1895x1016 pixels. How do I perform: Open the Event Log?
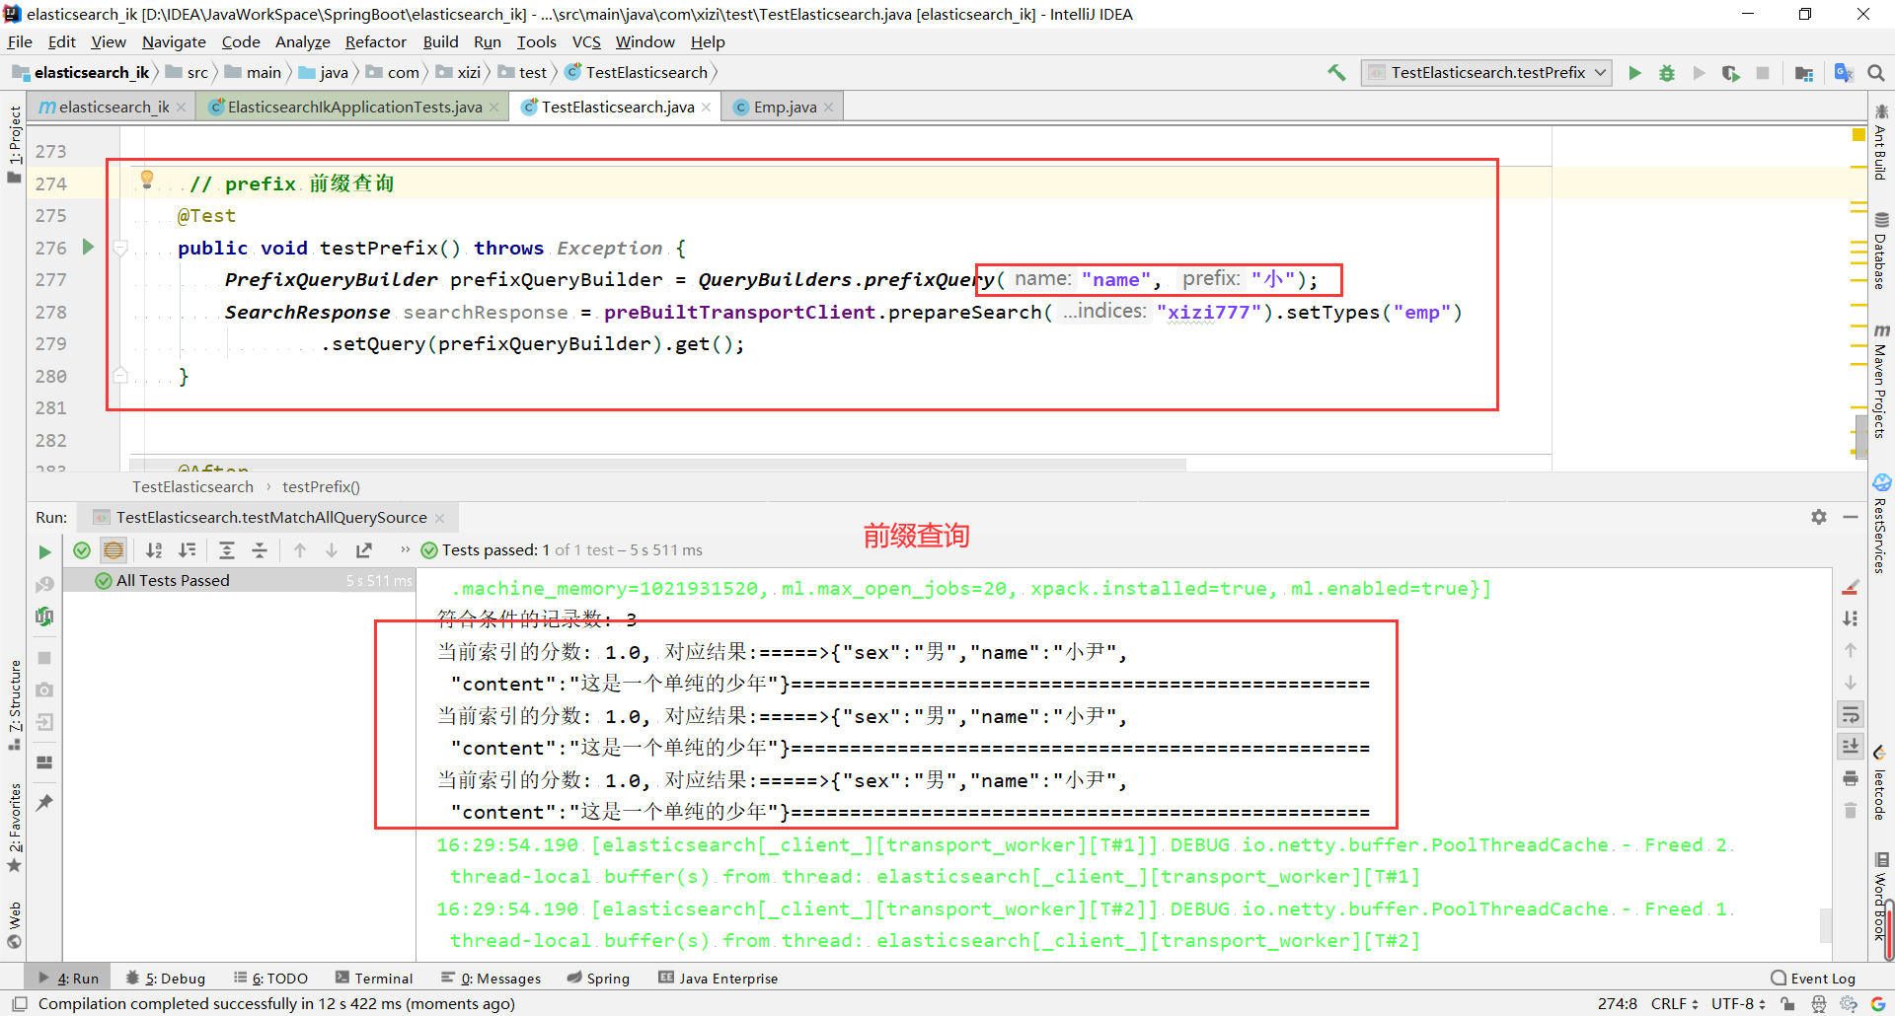tap(1813, 979)
